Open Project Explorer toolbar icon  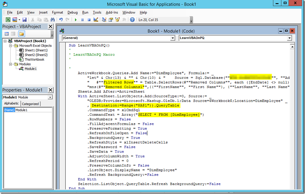104,20
